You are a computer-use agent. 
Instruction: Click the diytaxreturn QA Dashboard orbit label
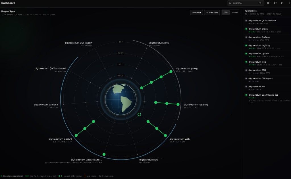pyautogui.click(x=50, y=68)
